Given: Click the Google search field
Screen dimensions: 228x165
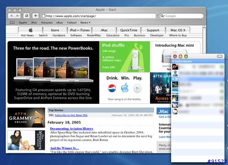Looking at the screenshot, I should pyautogui.click(x=181, y=16).
